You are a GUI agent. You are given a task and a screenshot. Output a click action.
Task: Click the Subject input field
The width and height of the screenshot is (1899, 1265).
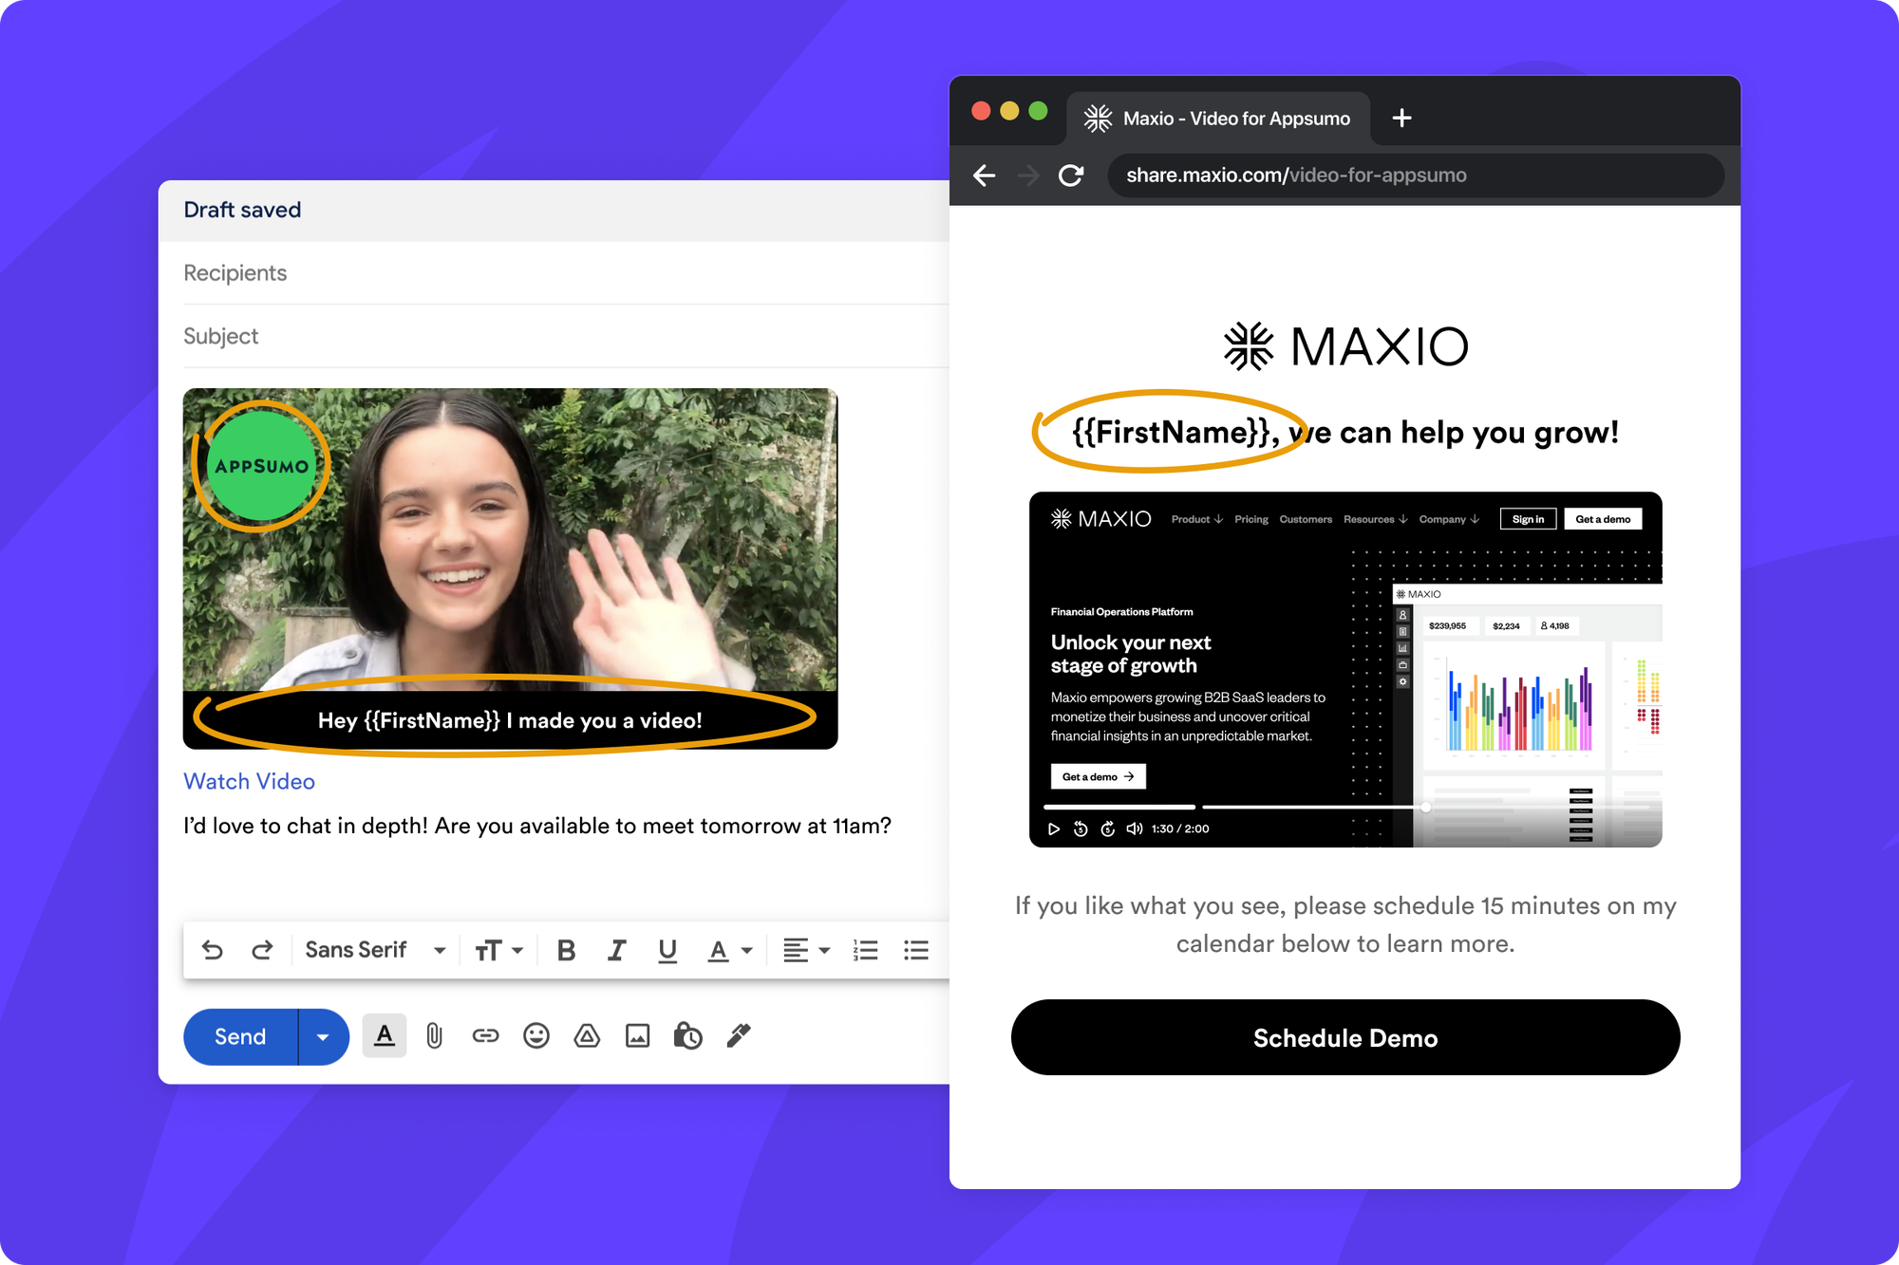(566, 336)
